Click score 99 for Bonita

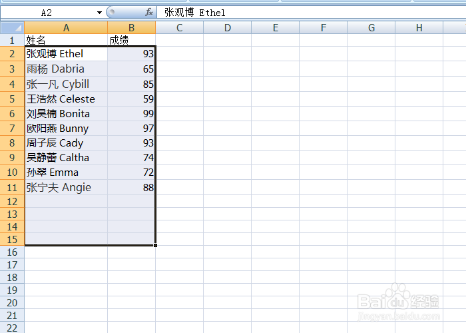[x=131, y=113]
